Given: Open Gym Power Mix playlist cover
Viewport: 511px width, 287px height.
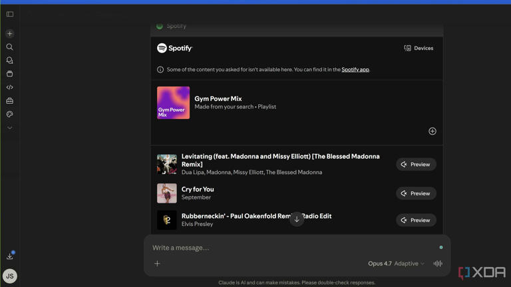Looking at the screenshot, I should click(x=174, y=103).
